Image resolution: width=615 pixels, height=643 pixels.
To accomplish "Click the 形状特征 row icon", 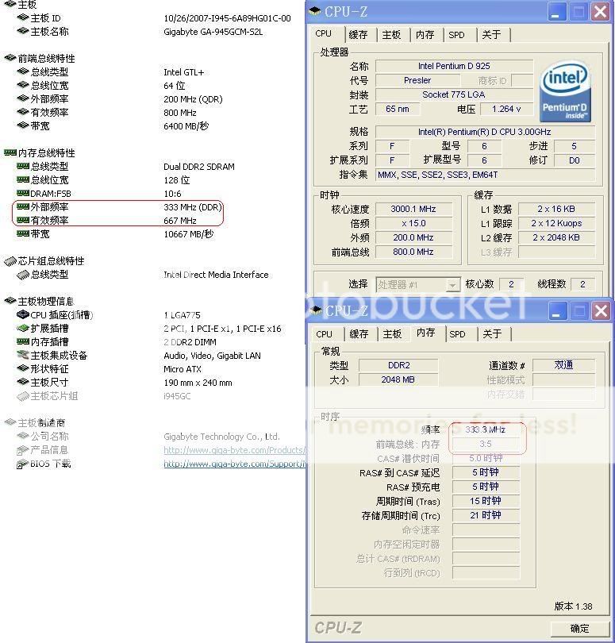I will click(23, 368).
